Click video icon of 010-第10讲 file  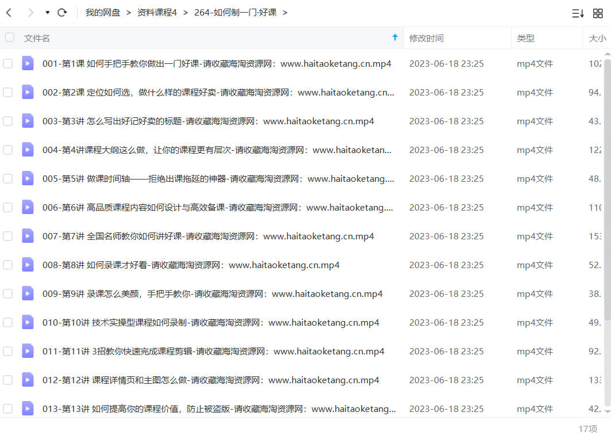tap(28, 322)
